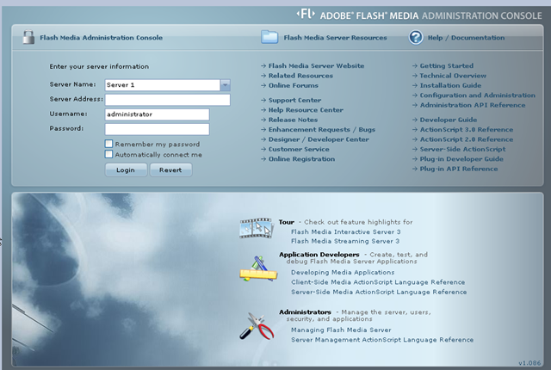Viewport: 551px width, 370px height.
Task: Click the Tour heading text
Action: point(287,222)
